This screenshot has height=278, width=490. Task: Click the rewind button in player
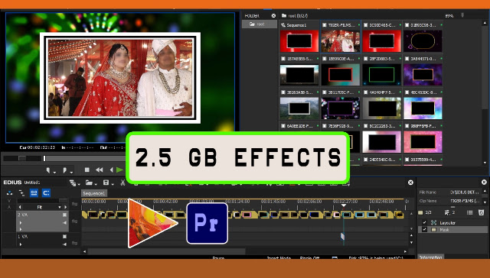(x=100, y=170)
